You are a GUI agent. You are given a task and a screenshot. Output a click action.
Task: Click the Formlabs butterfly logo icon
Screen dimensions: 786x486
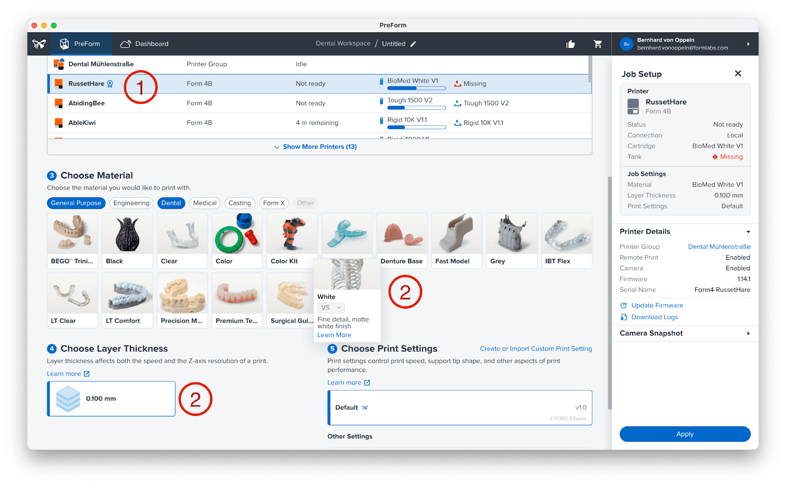coord(39,44)
